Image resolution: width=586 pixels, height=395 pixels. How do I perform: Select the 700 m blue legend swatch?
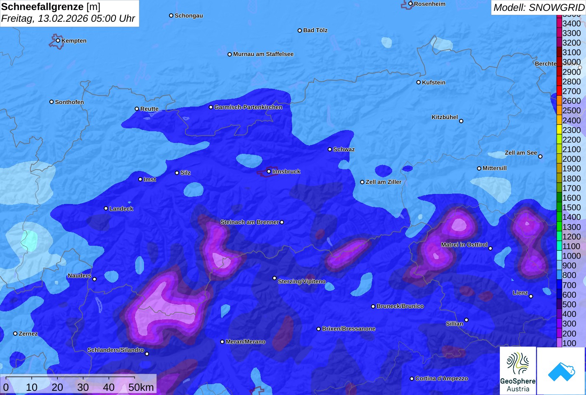point(559,285)
